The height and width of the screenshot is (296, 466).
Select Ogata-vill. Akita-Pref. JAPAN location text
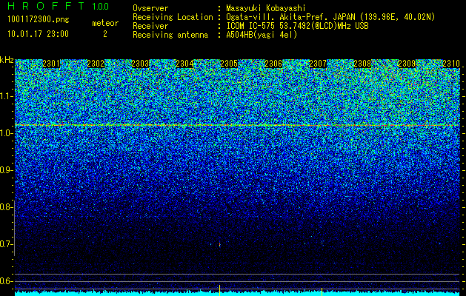(x=330, y=17)
